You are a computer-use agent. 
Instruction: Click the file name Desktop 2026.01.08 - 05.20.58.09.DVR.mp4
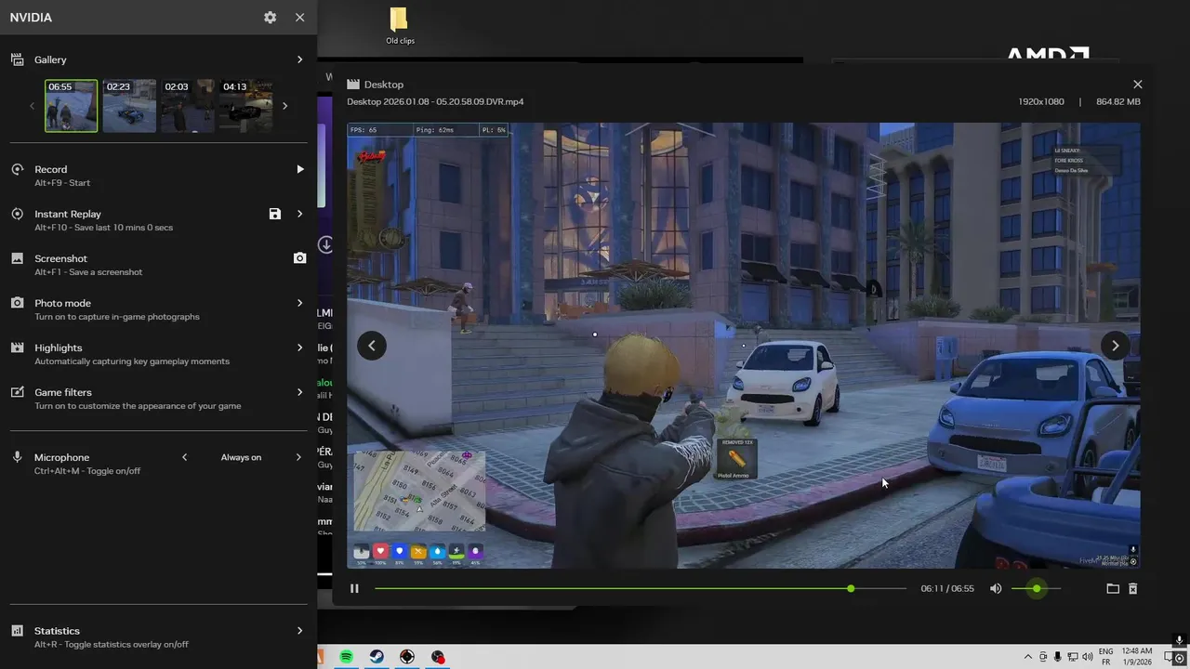(435, 101)
